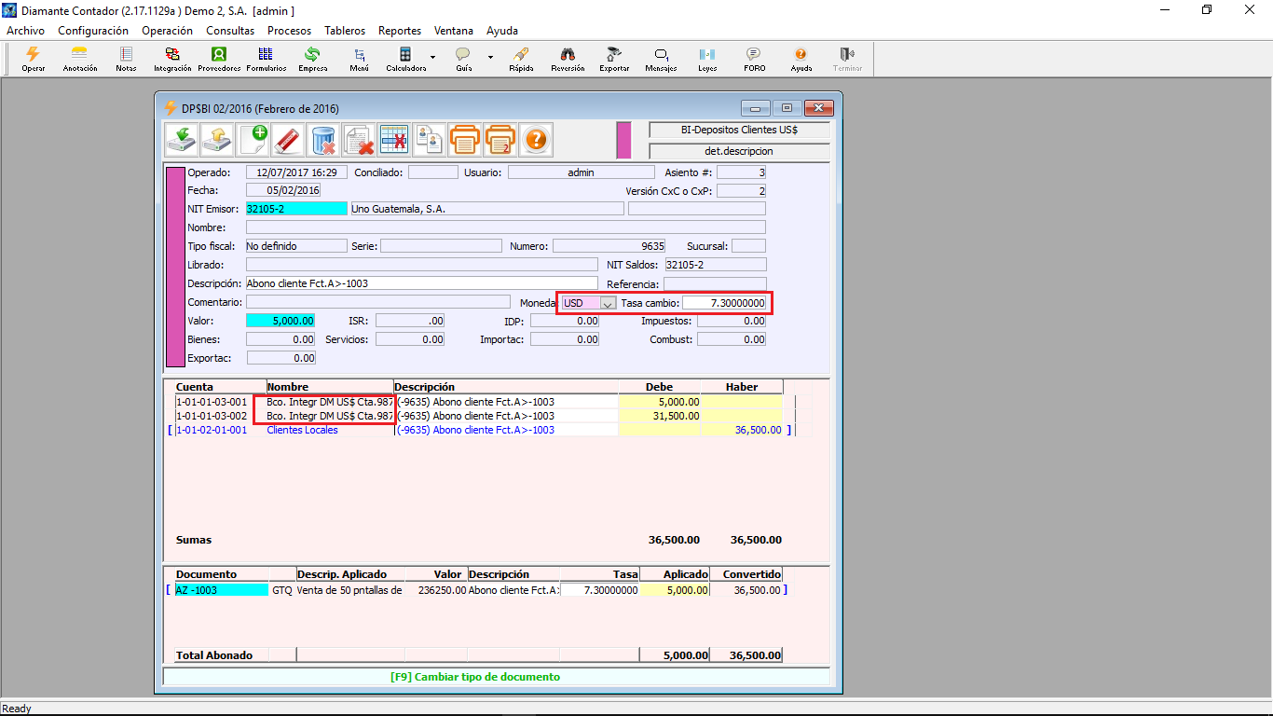Click the pink color box beside document type
Screen dimensions: 1273x716
pyautogui.click(x=623, y=140)
